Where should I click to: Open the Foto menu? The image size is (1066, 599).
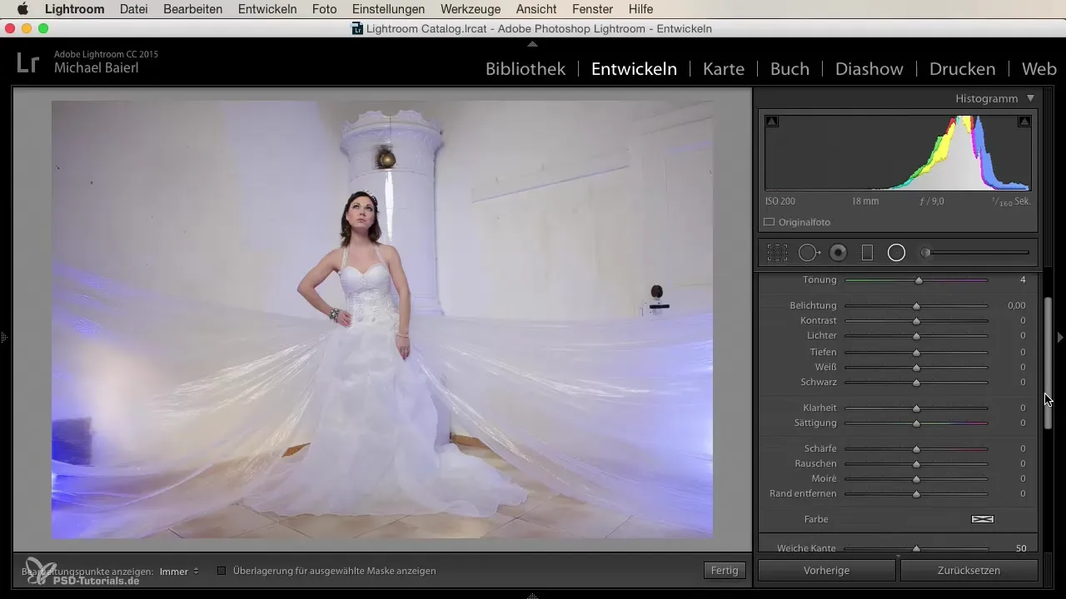324,9
